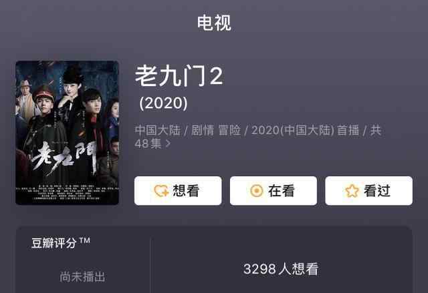Click the 尚未播出 status text
Image resolution: width=428 pixels, height=293 pixels.
(x=82, y=277)
